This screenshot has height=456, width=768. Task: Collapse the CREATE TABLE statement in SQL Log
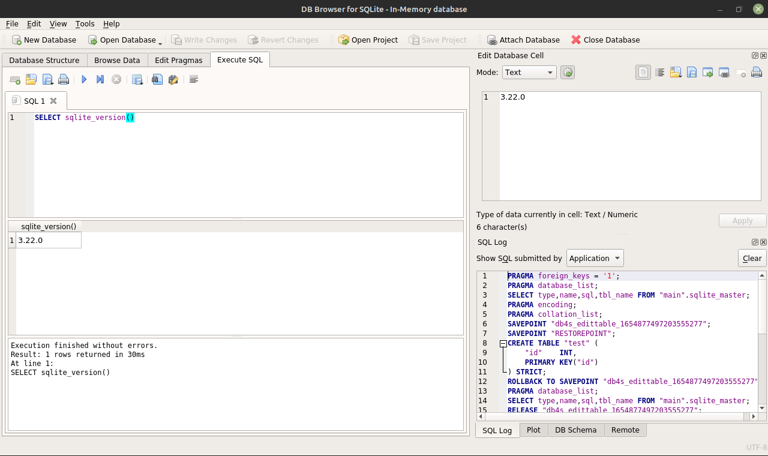[503, 343]
